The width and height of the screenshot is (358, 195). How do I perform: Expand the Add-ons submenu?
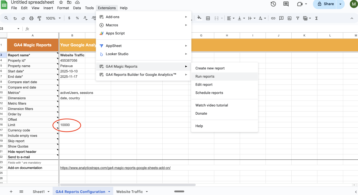[x=144, y=17]
